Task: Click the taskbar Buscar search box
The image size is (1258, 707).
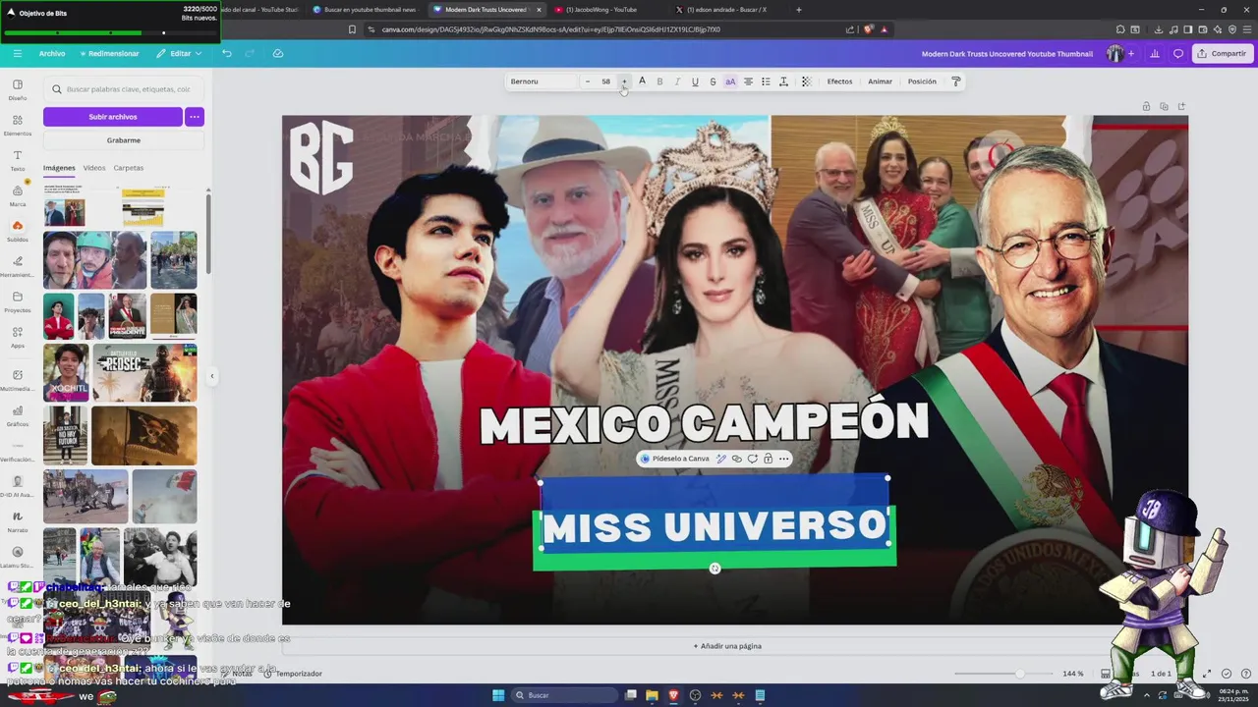Action: point(565,695)
